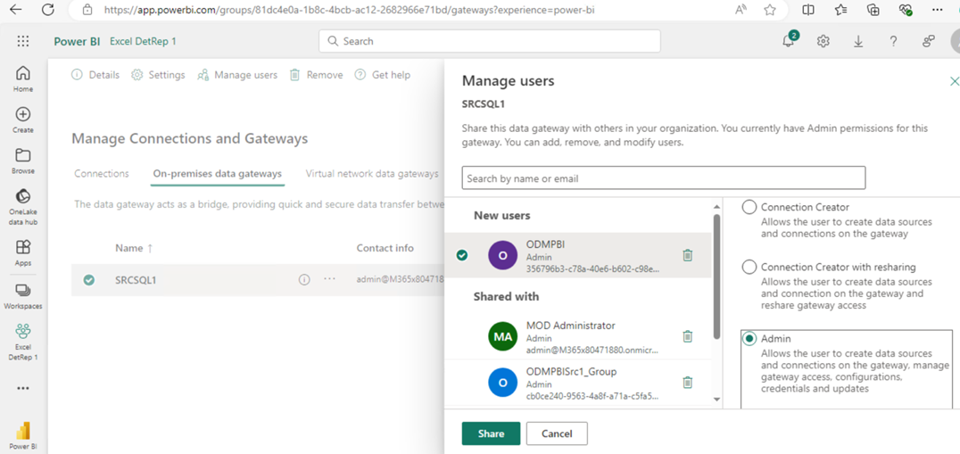Viewport: 960px width, 454px height.
Task: Focus the Search by name or email field
Action: pyautogui.click(x=664, y=178)
